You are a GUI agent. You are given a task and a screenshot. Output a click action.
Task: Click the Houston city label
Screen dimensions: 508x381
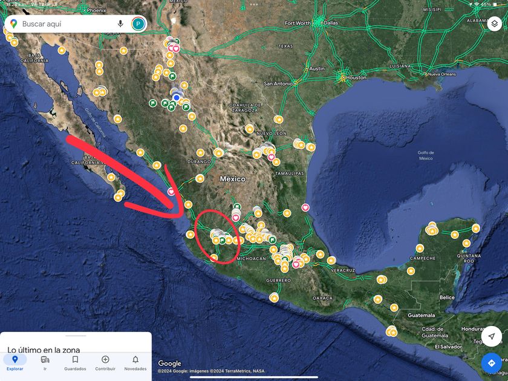356,77
